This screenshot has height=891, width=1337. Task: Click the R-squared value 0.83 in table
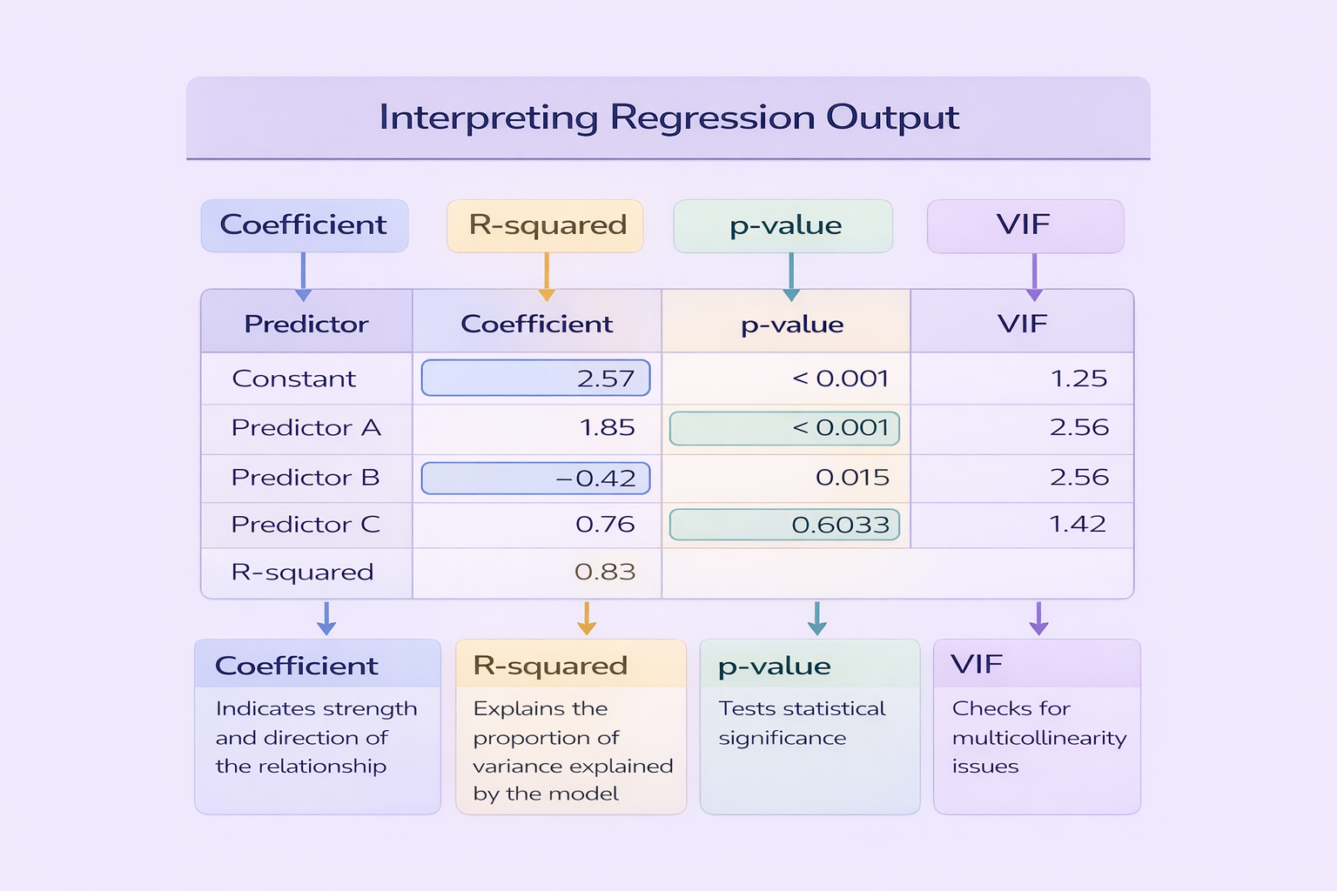(605, 573)
